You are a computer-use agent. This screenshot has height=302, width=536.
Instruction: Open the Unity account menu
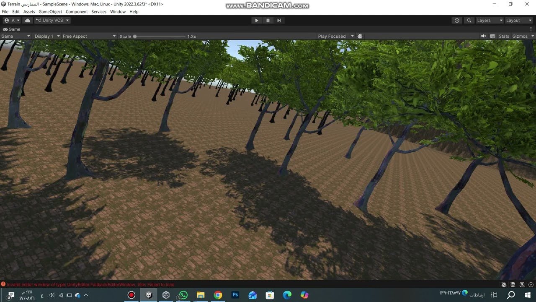coord(12,20)
